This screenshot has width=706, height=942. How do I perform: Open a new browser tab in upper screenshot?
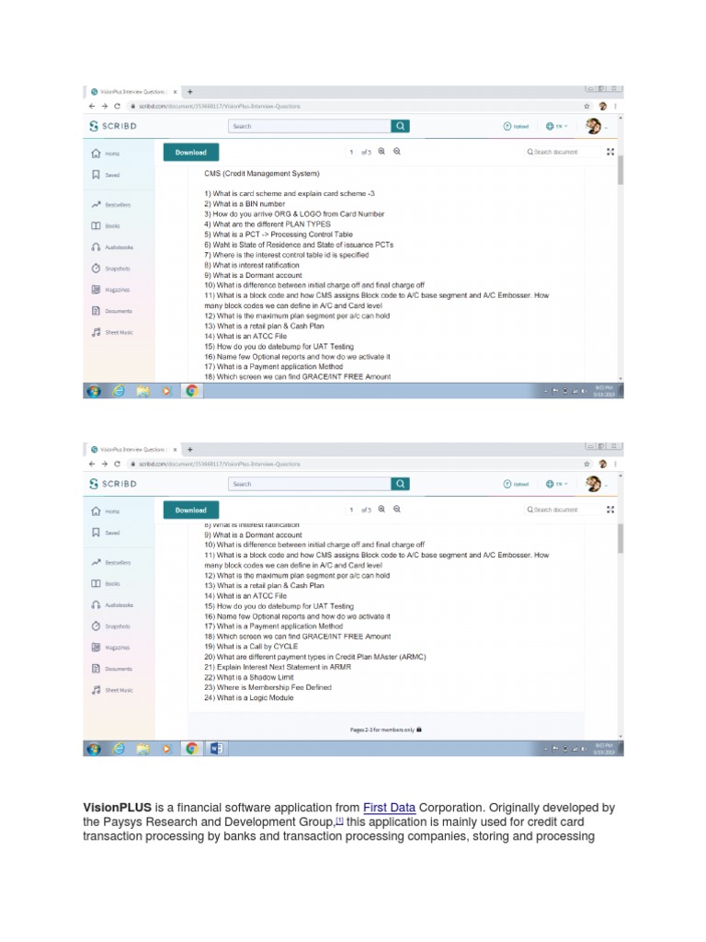190,92
